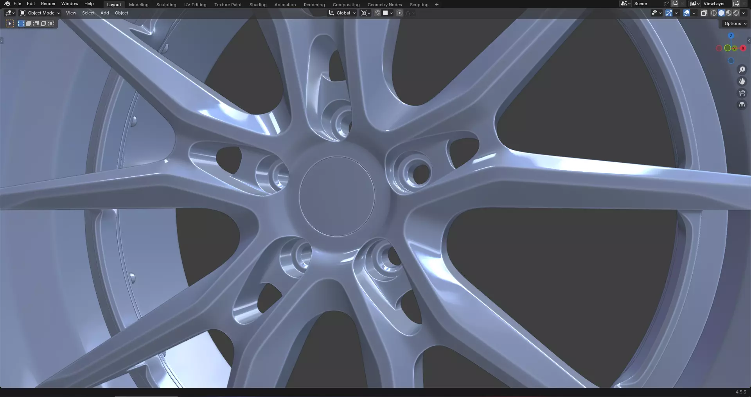The height and width of the screenshot is (397, 751).
Task: Add a new view layer icon
Action: pyautogui.click(x=736, y=4)
